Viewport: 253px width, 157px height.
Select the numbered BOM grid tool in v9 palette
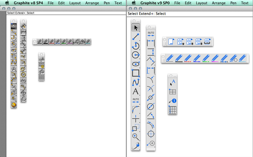click(172, 110)
